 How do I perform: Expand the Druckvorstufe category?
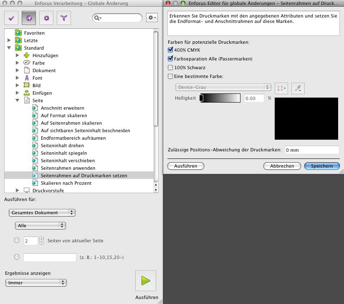[18, 190]
